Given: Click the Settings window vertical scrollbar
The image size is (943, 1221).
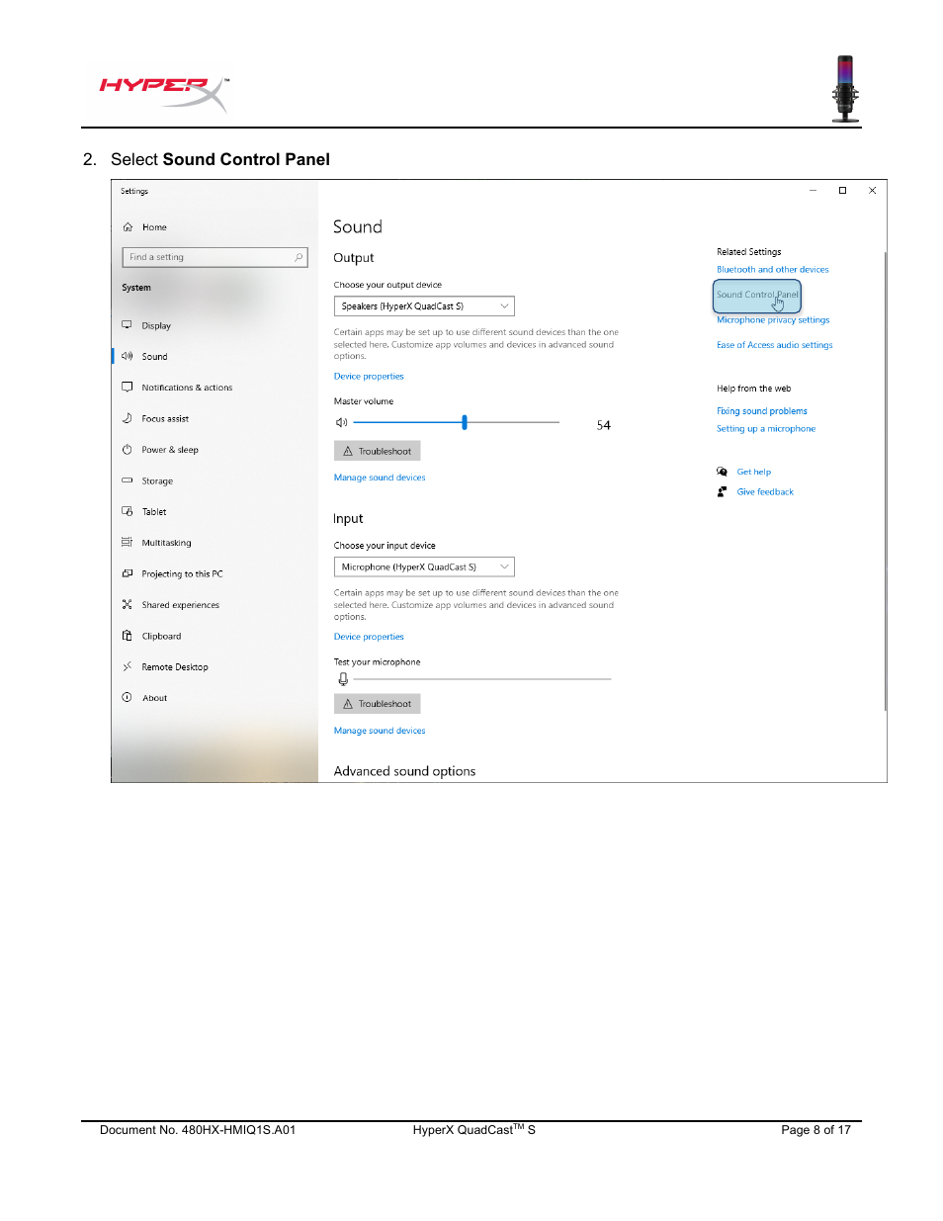Looking at the screenshot, I should coord(885,481).
